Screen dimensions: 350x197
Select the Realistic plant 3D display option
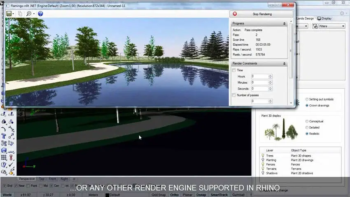tap(307, 134)
